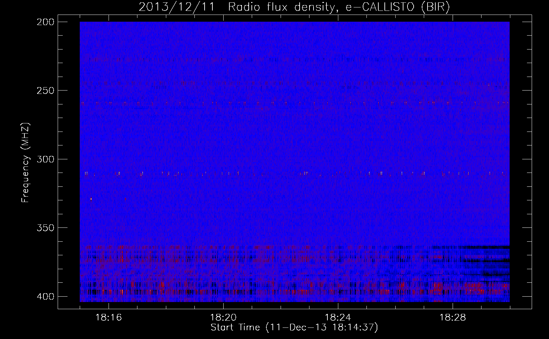Click the 'Start Time (11-Dec-13 18:14:37)' label
The width and height of the screenshot is (549, 339).
(x=294, y=327)
